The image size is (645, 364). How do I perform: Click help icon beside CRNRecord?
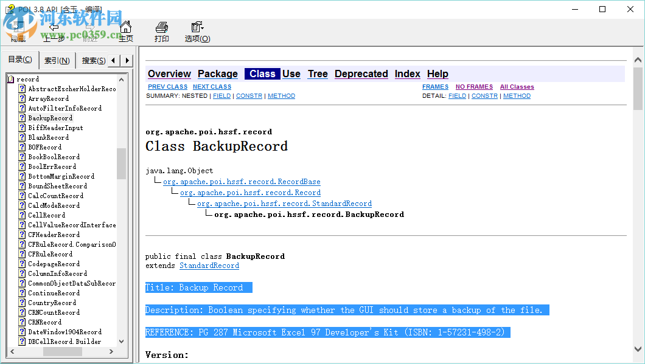pyautogui.click(x=23, y=322)
